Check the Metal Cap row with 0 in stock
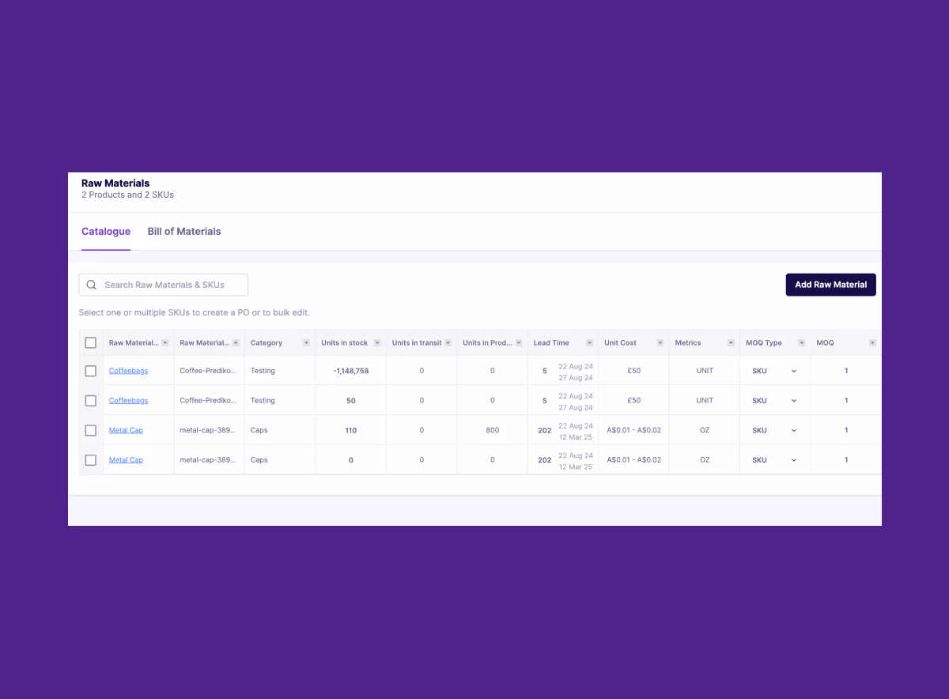 (91, 460)
